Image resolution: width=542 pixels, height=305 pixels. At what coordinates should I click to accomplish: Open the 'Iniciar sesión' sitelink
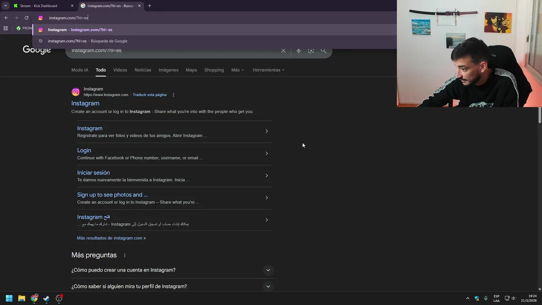click(93, 173)
